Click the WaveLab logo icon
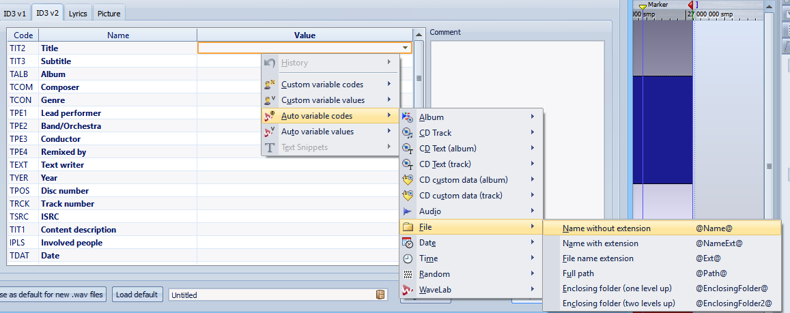Viewport: 790px width, 313px height. click(x=408, y=290)
